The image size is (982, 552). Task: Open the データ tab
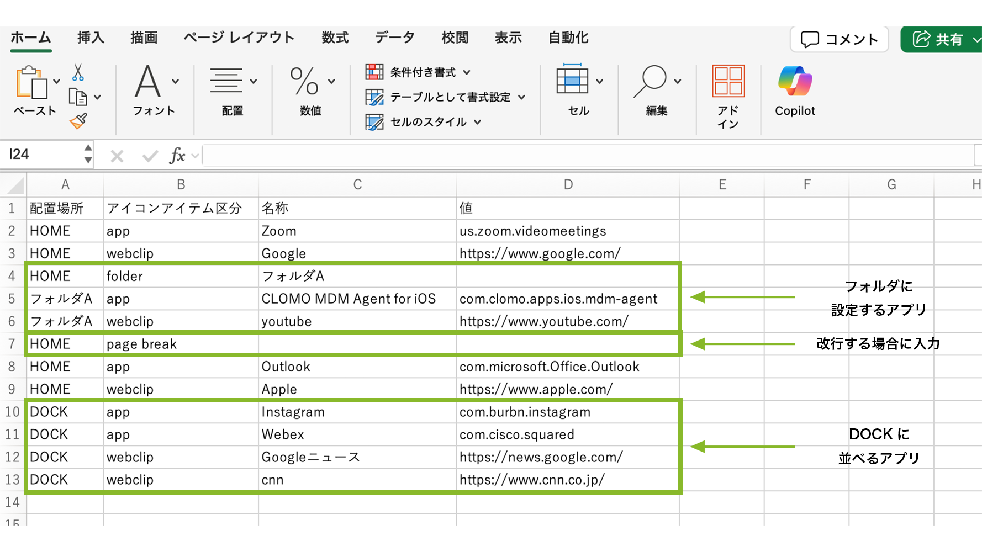pos(394,38)
